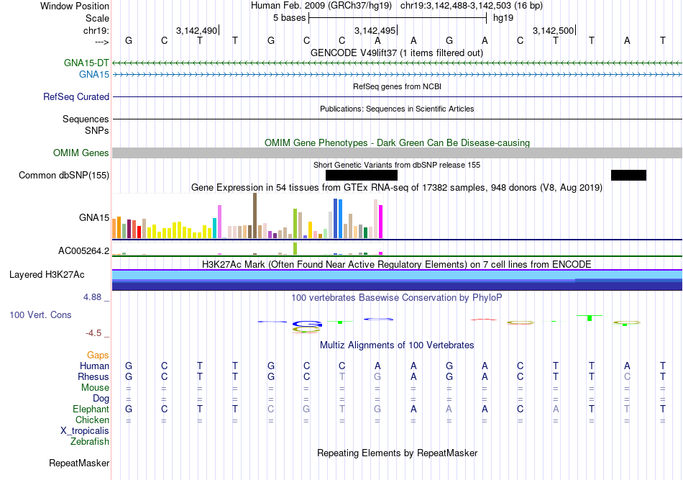This screenshot has height=480, width=683.
Task: Click the Window Position label
Action: (x=75, y=6)
